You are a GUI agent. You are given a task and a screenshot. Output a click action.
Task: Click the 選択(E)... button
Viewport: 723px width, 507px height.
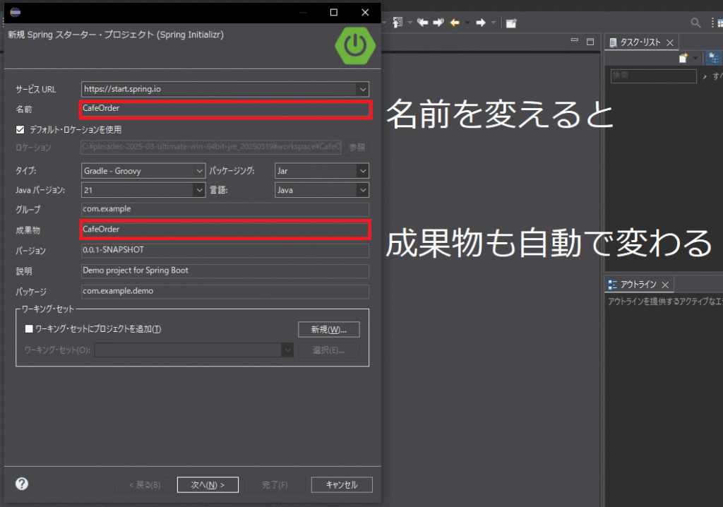[329, 350]
